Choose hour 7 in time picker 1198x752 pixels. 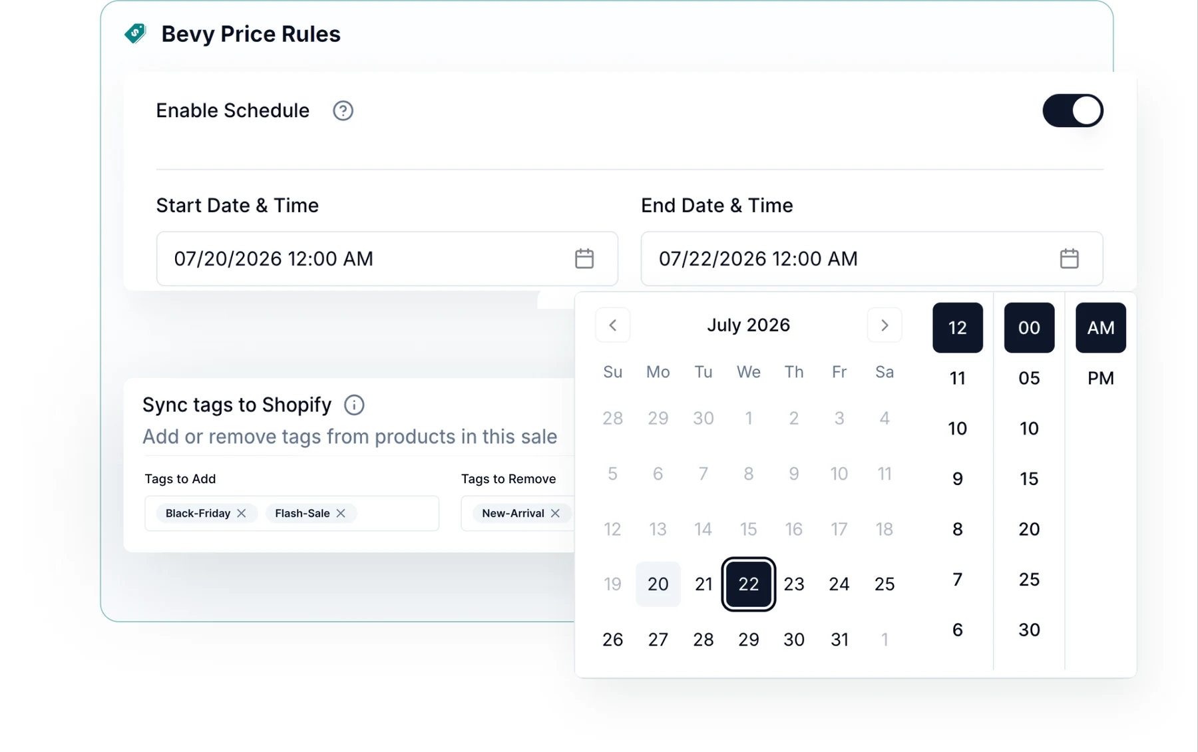[958, 579]
